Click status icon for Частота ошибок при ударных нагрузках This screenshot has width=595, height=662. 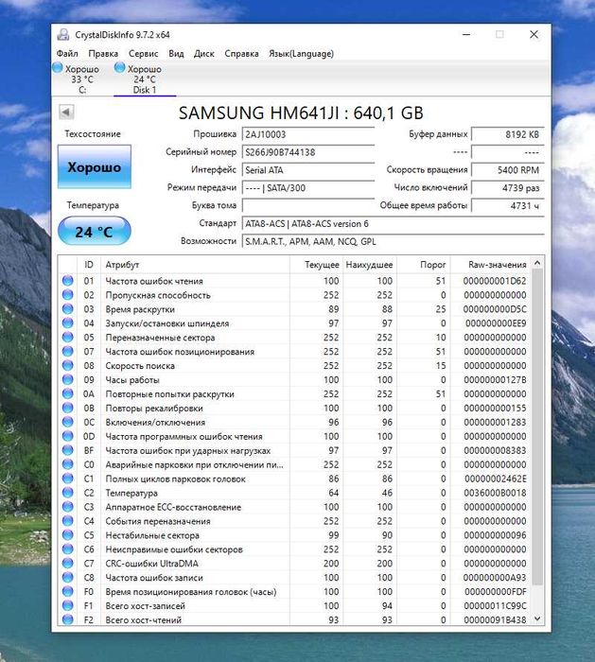(x=67, y=450)
